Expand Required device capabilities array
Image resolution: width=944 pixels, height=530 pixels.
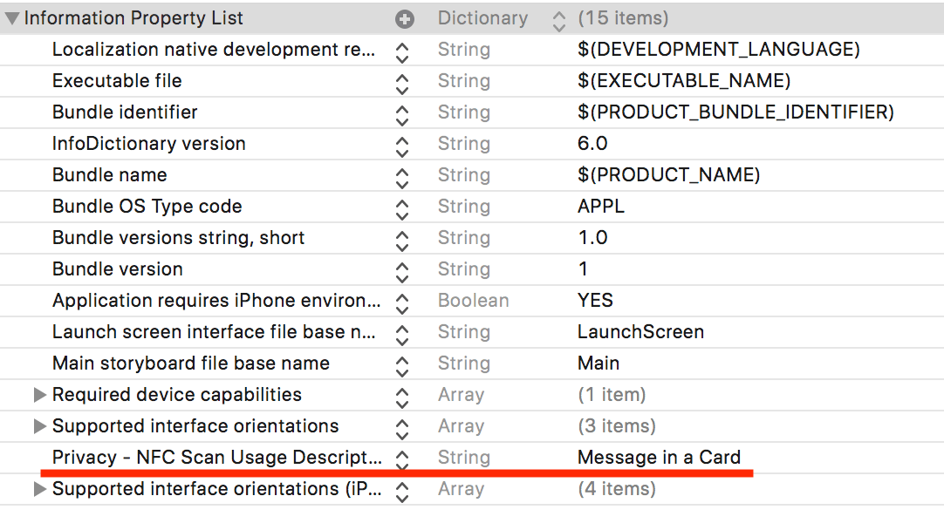39,395
